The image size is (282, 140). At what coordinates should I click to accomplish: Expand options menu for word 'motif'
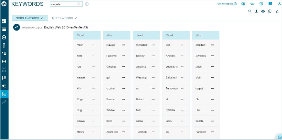tap(94, 45)
